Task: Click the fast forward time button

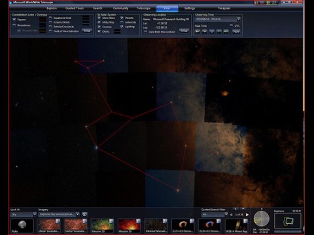Action: [x=226, y=31]
